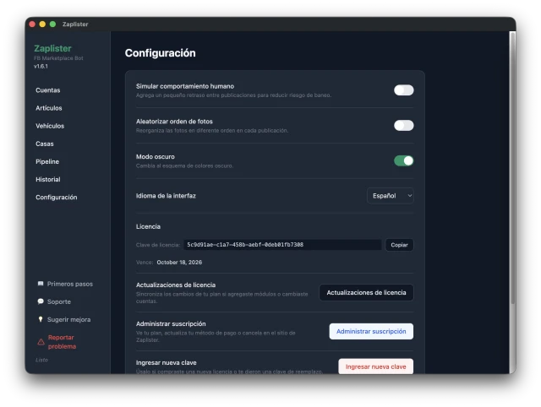Click the Soporte chat bubble icon
Image resolution: width=541 pixels, height=407 pixels.
click(x=41, y=301)
